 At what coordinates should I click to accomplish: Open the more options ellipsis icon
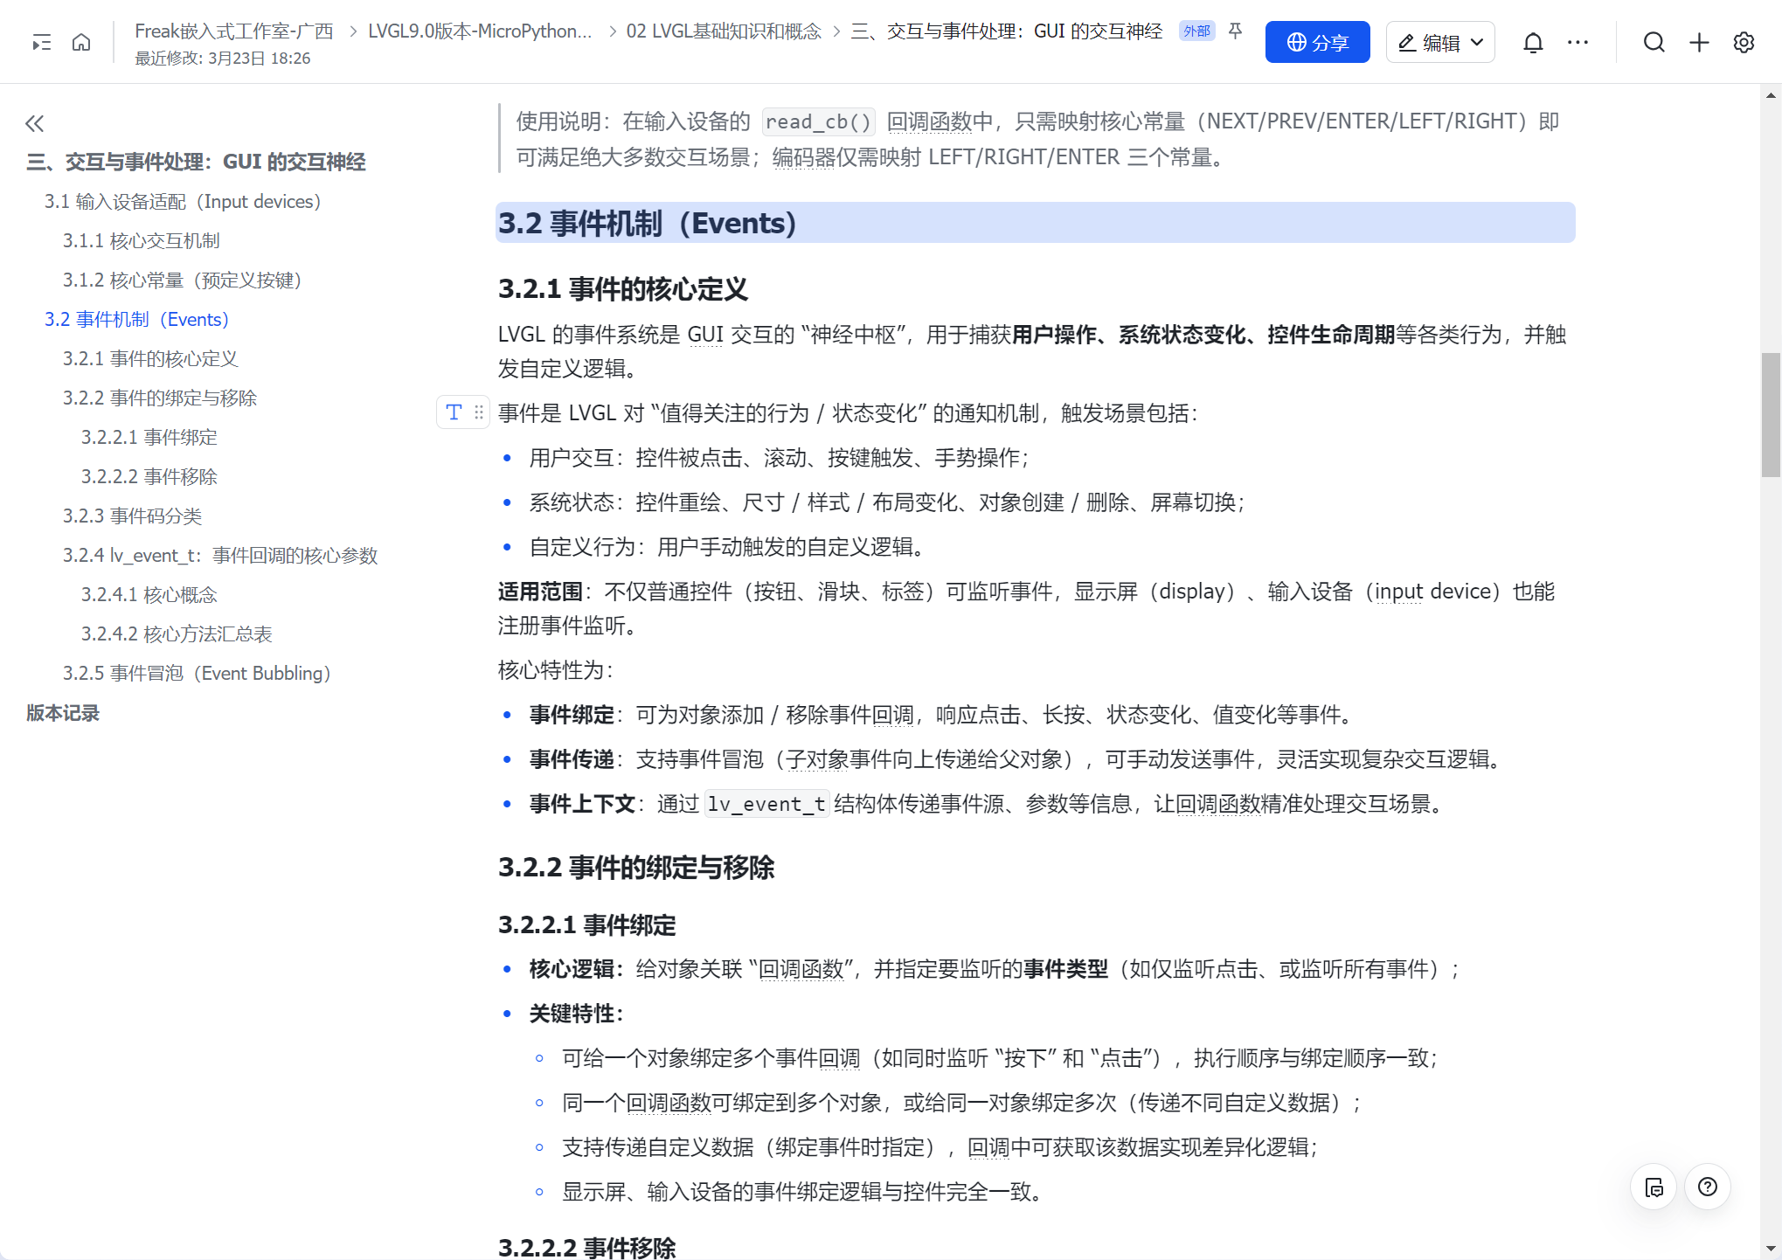pos(1578,41)
